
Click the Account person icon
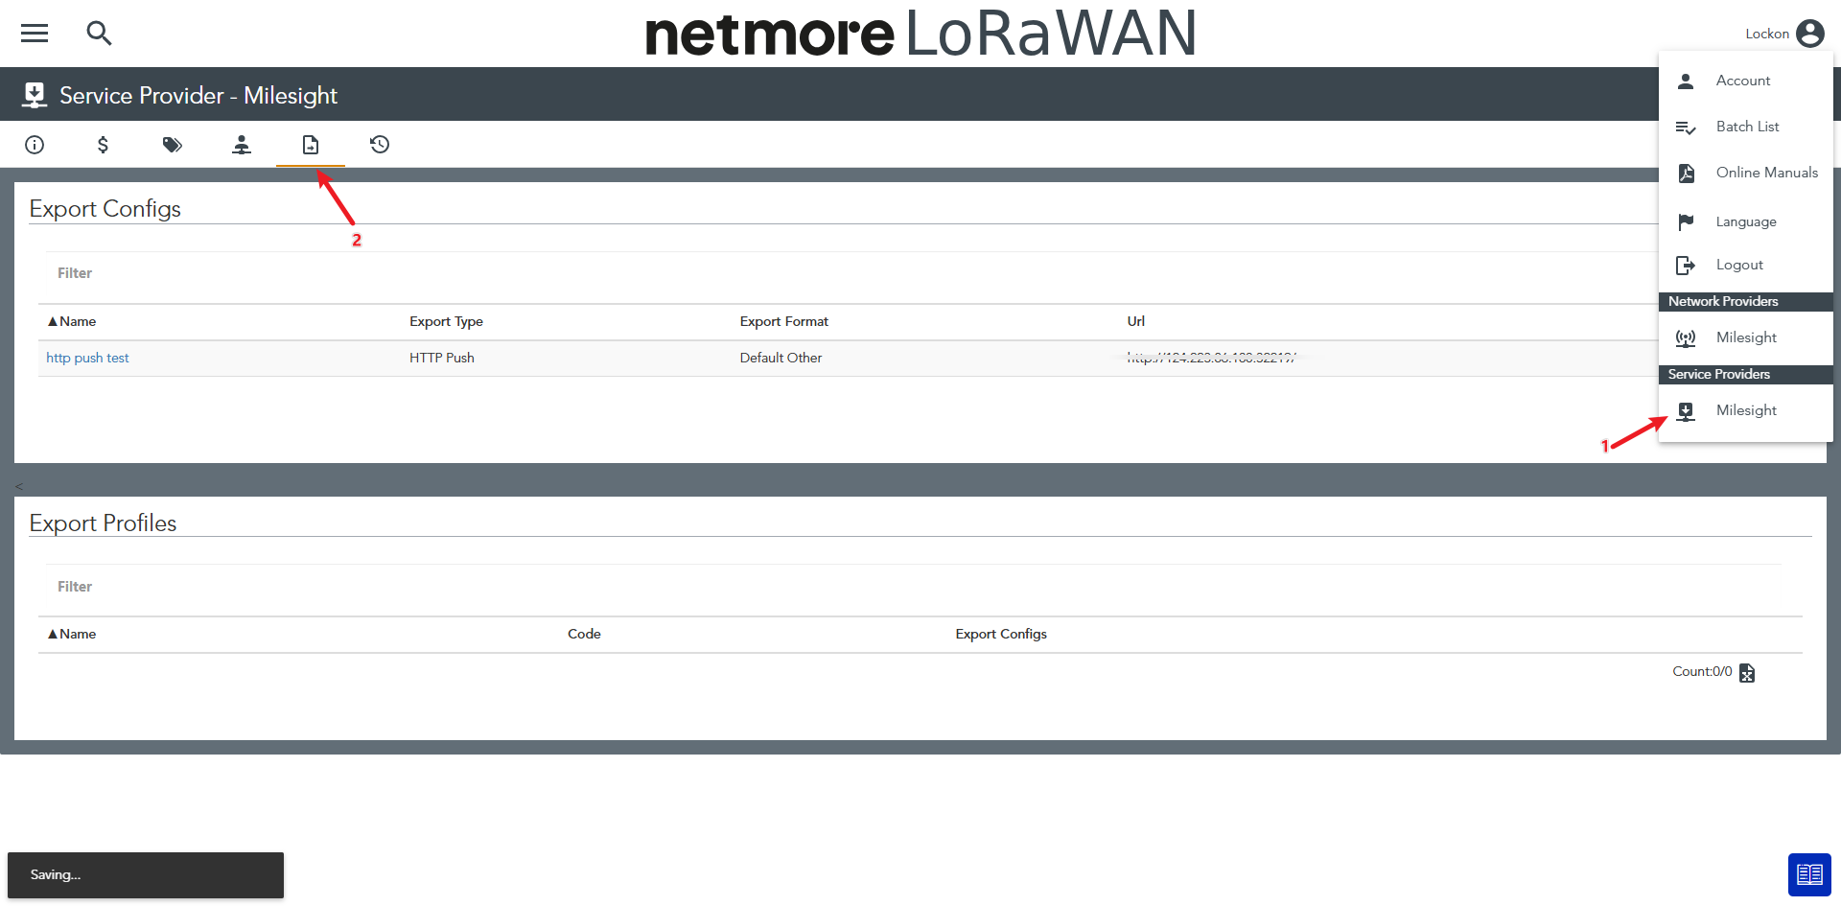pyautogui.click(x=1686, y=81)
